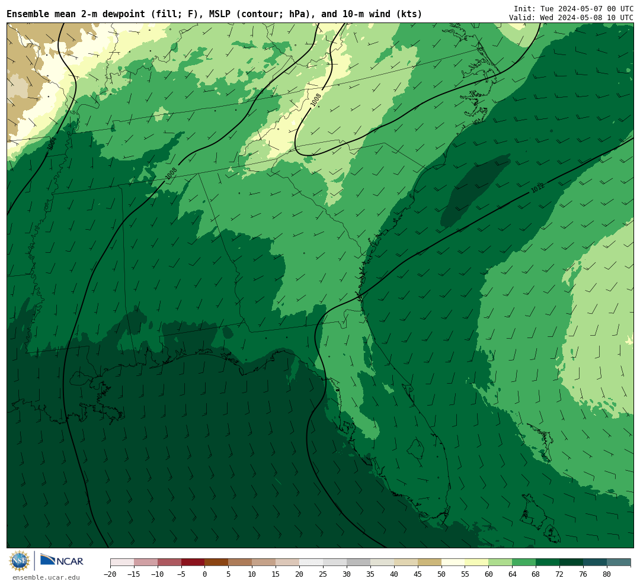Pick the light green swatch between 60 and 64

click(501, 562)
